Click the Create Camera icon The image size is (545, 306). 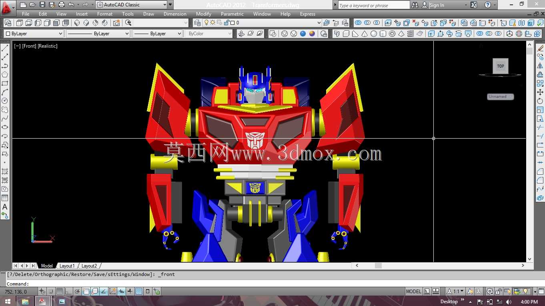(116, 23)
